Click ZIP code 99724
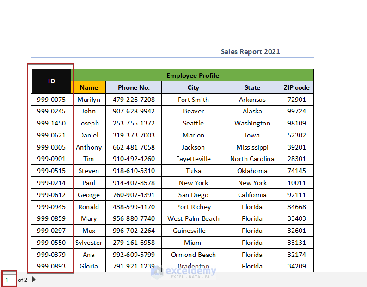The image size is (367, 287). tap(296, 111)
